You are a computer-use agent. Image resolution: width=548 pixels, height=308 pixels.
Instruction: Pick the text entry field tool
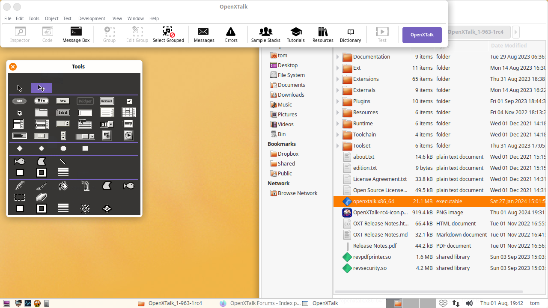85,113
